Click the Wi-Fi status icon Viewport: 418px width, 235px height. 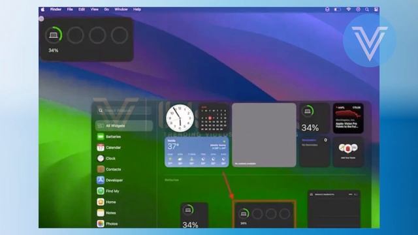click(x=348, y=9)
